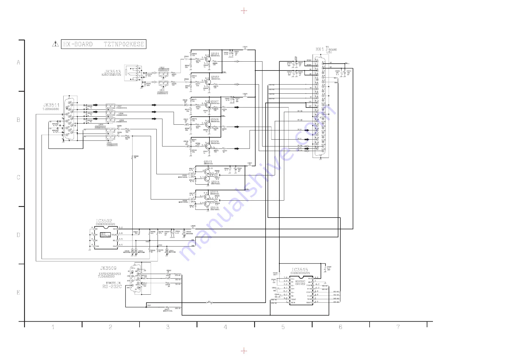Image resolution: width=512 pixels, height=362 pixels.
Task: Click the JK3511 D-sub connector symbol
Action: click(70, 119)
